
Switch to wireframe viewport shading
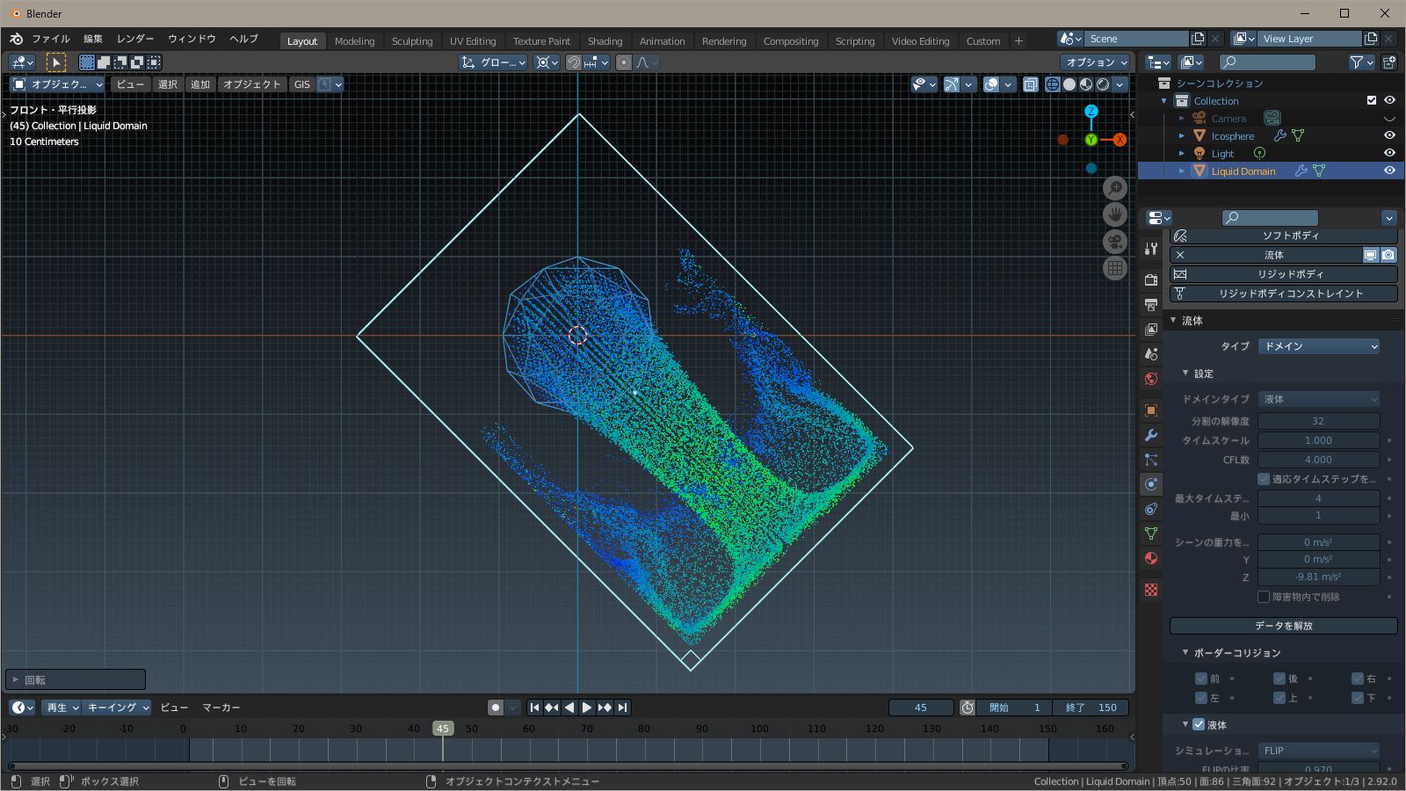pos(1053,84)
